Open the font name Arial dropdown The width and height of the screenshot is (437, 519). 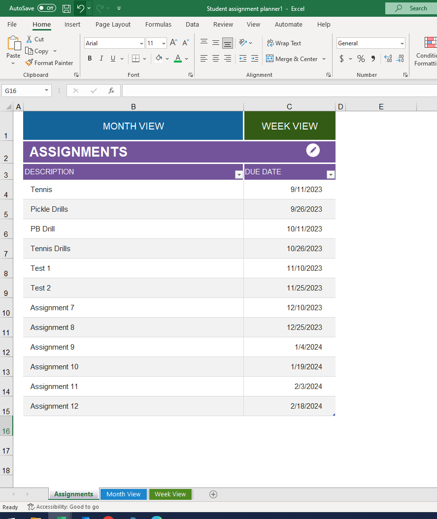pyautogui.click(x=141, y=43)
